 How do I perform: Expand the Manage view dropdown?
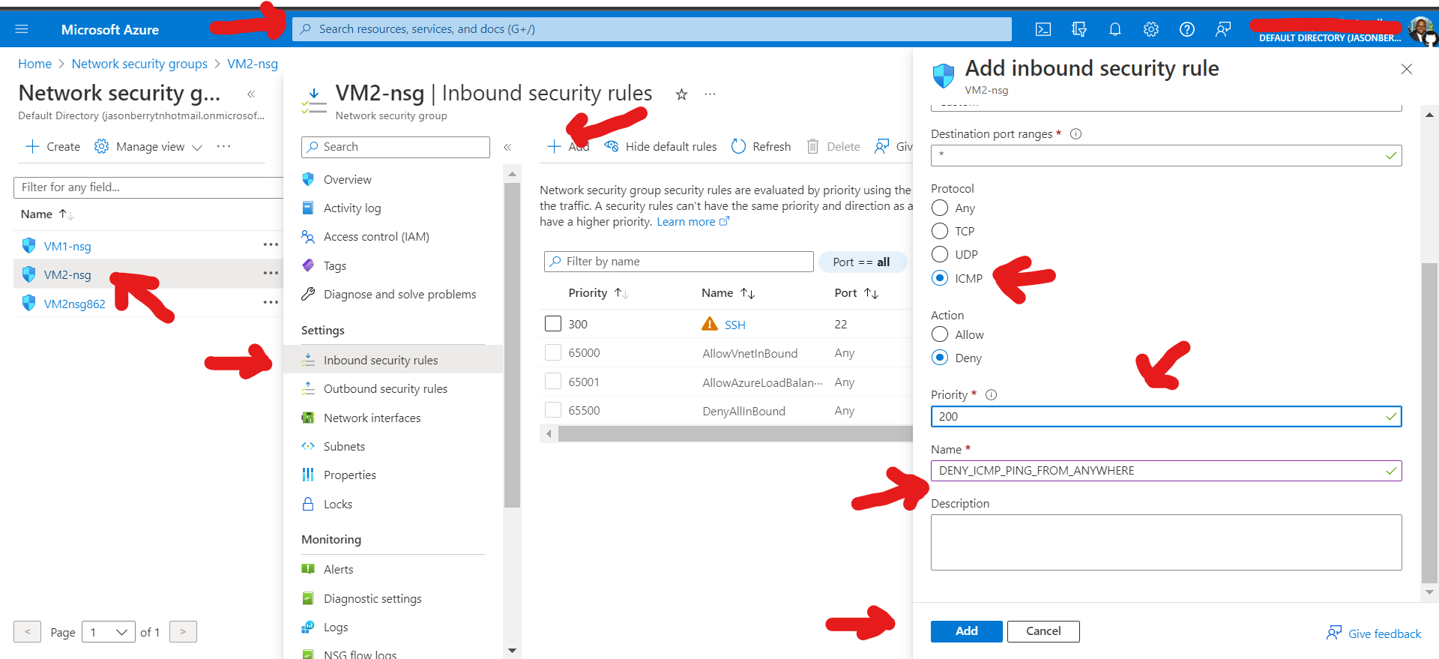point(148,147)
